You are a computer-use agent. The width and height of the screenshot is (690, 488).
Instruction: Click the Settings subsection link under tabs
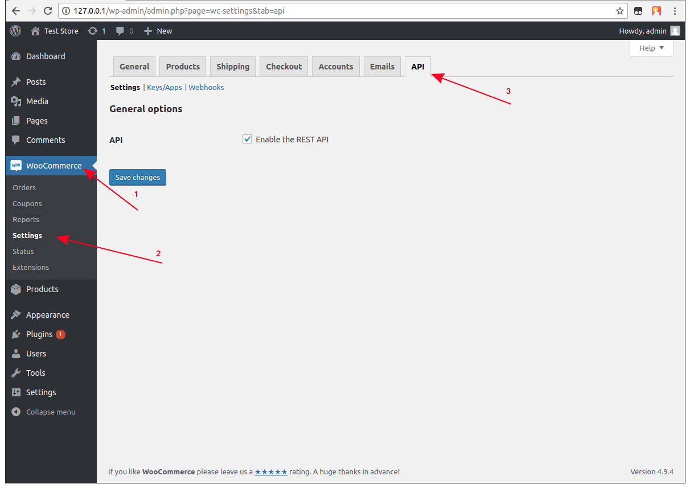(x=125, y=87)
